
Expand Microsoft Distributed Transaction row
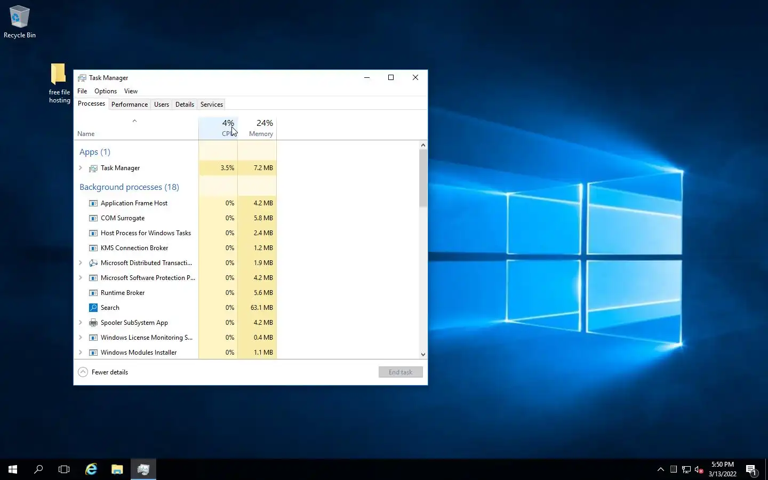pyautogui.click(x=81, y=263)
